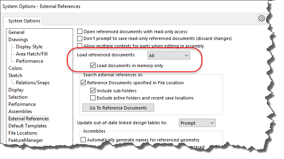
Task: Toggle don't prompt to save read-only documents
Action: tap(80, 38)
